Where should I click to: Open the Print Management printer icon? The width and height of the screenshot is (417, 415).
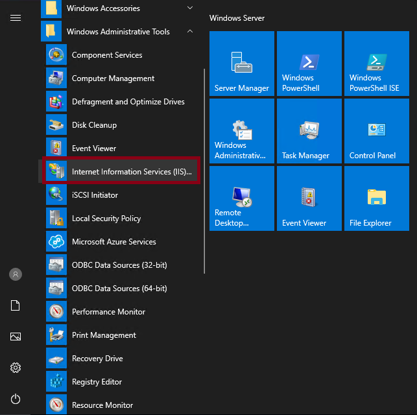56,335
